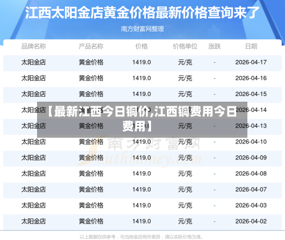Click the 价格单位 column header

point(185,46)
